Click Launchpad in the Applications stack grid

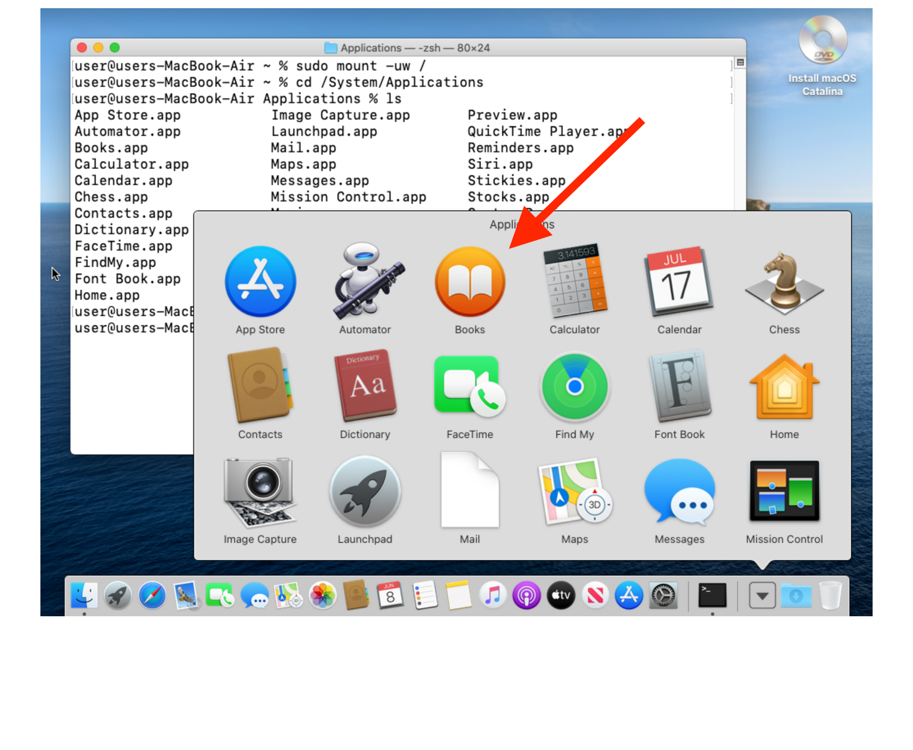[365, 491]
